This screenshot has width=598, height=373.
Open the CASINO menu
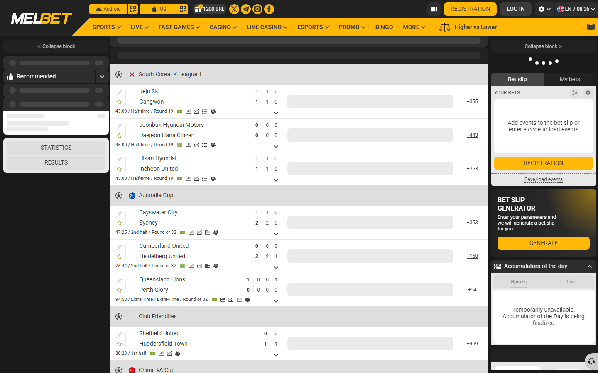tap(223, 27)
